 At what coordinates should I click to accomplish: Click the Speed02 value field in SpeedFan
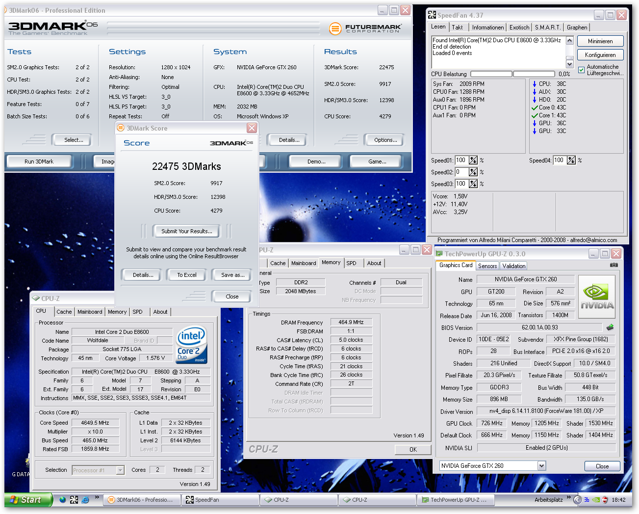pos(461,172)
